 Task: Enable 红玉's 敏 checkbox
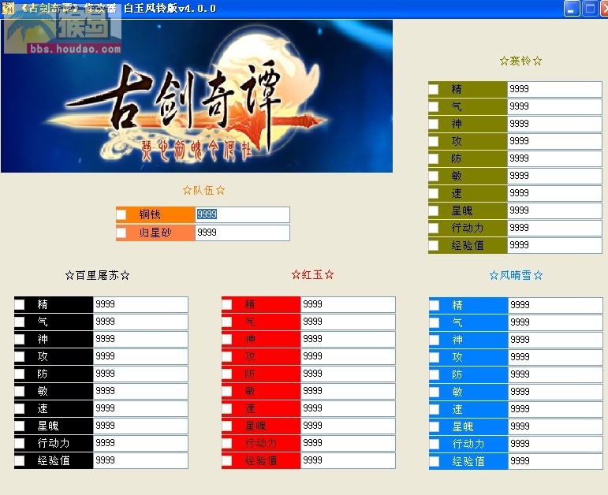tap(227, 391)
